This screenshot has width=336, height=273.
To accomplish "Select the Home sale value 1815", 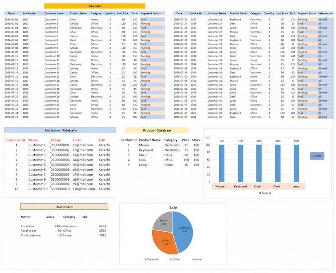I will (102, 235).
